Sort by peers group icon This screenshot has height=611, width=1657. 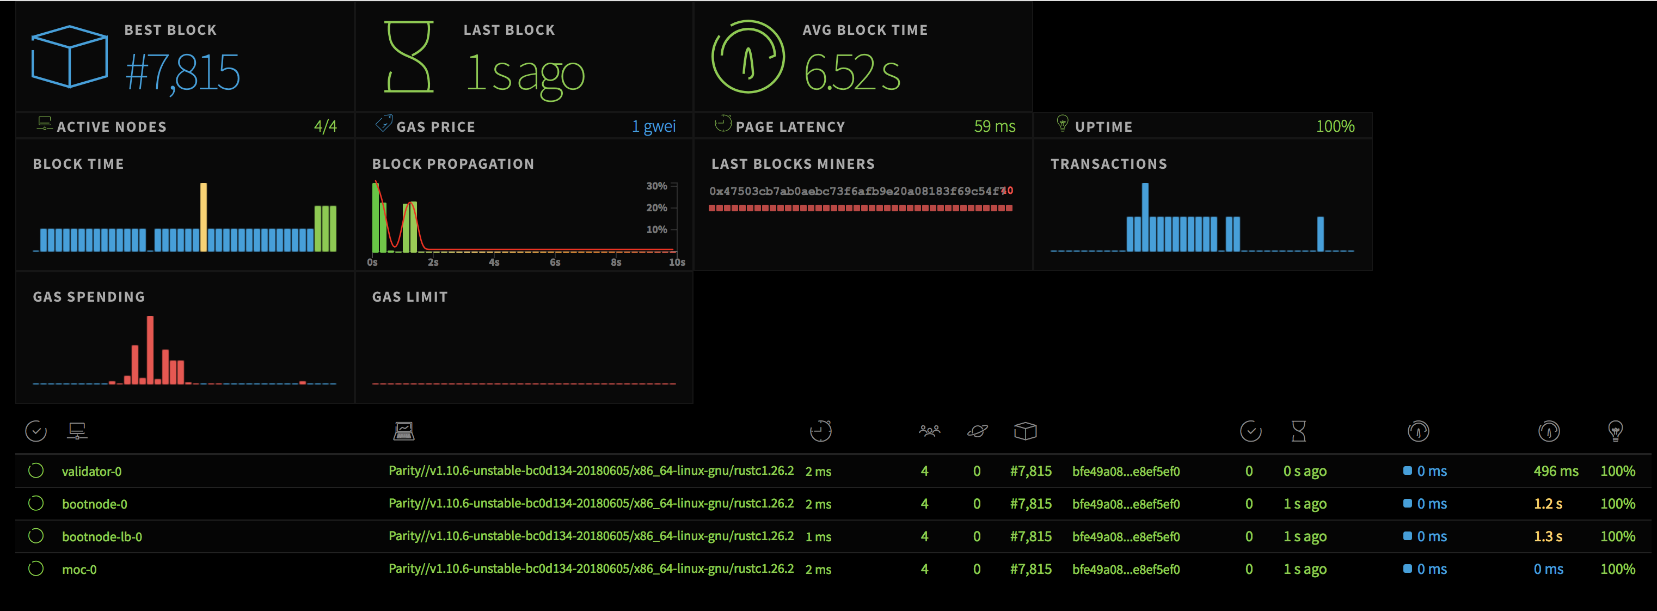930,431
